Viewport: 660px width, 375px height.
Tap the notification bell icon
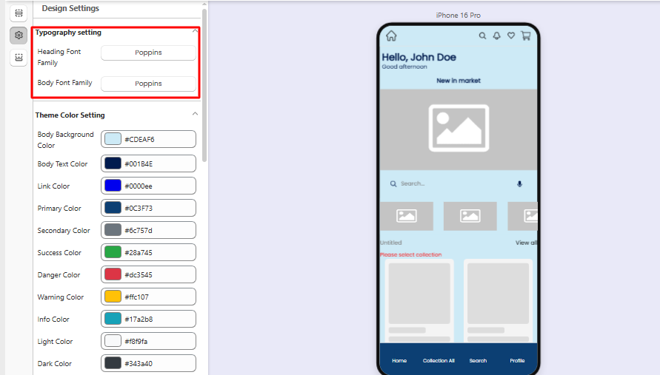point(497,36)
